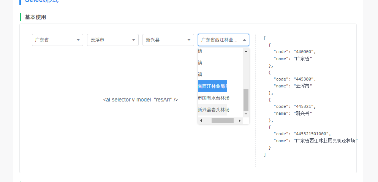Choose the 新兴县岩头林场 option

tap(212, 110)
